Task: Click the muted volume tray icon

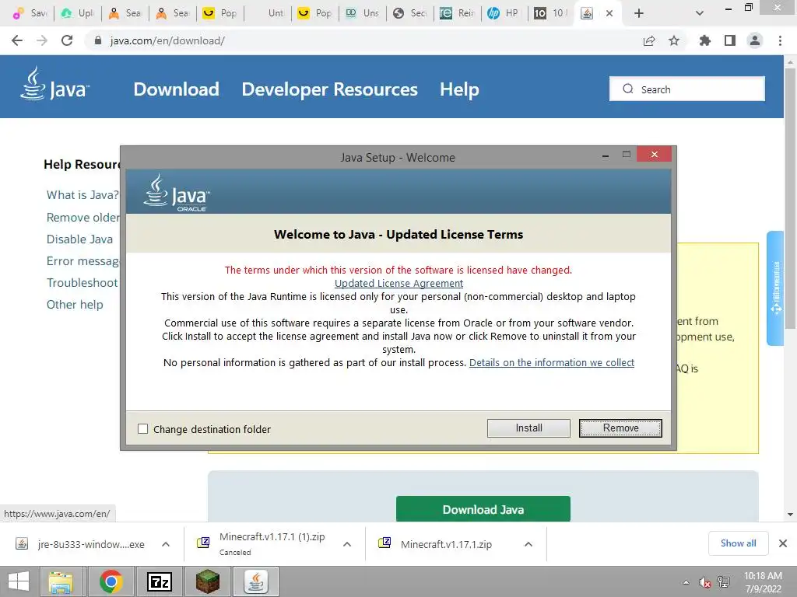Action: coord(704,582)
